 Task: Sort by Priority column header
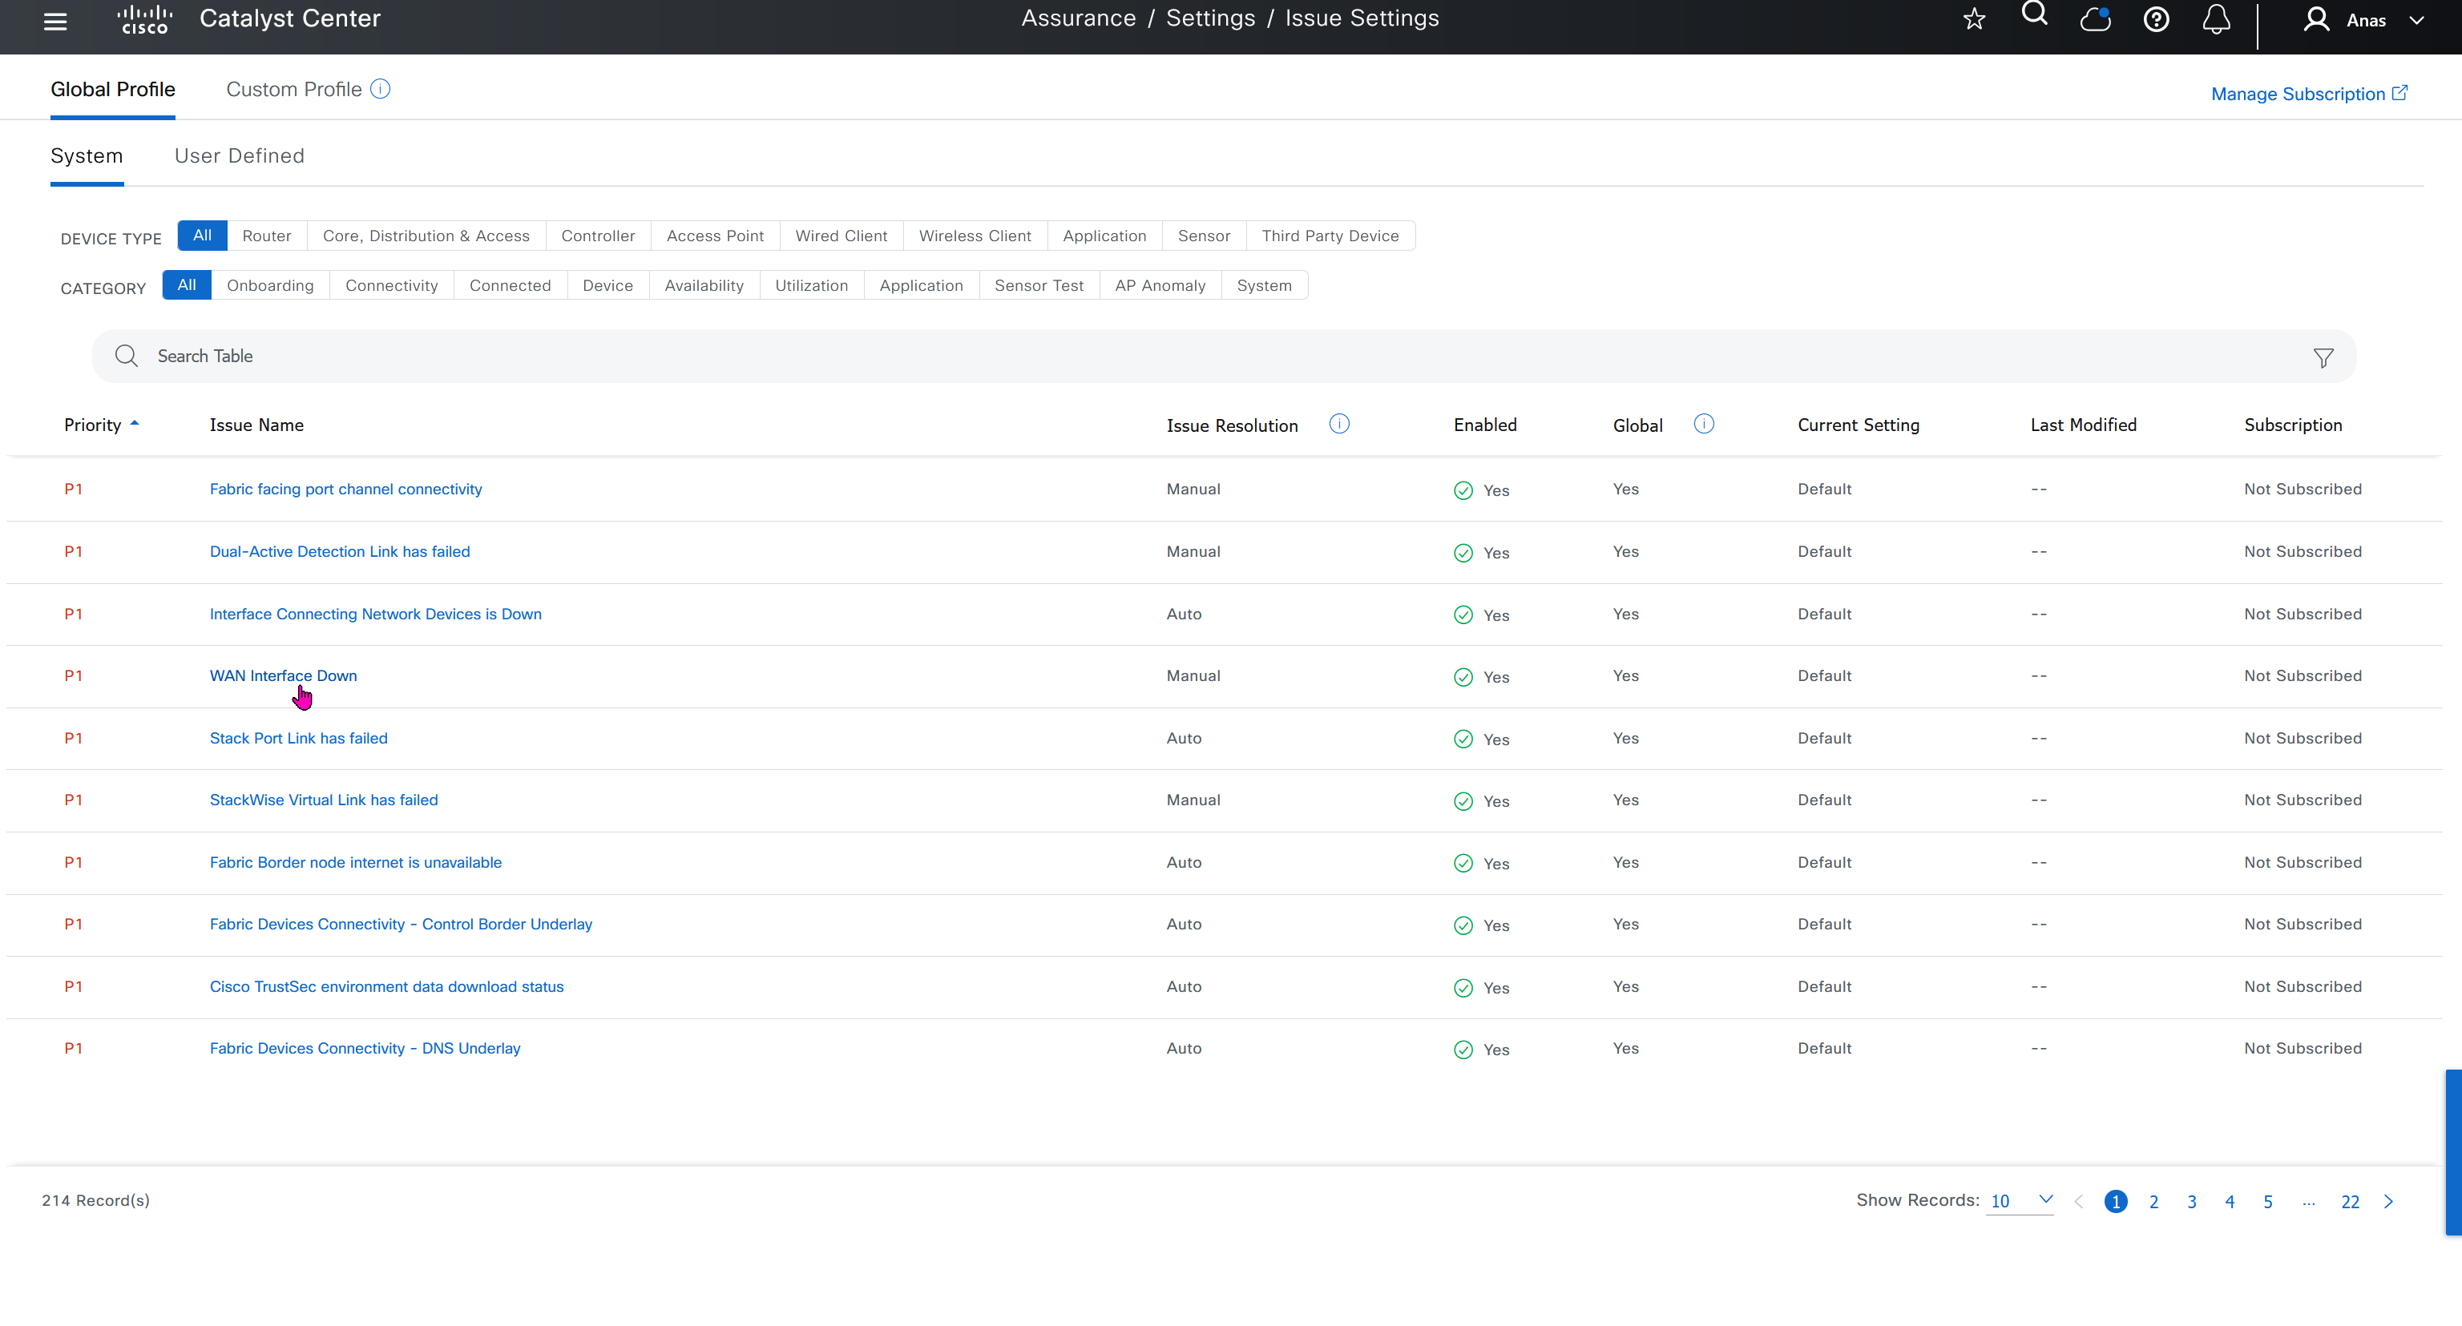pos(93,425)
